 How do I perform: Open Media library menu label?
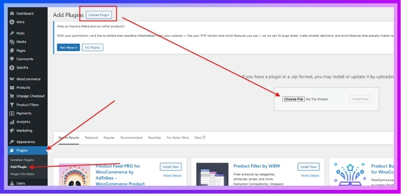point(21,42)
